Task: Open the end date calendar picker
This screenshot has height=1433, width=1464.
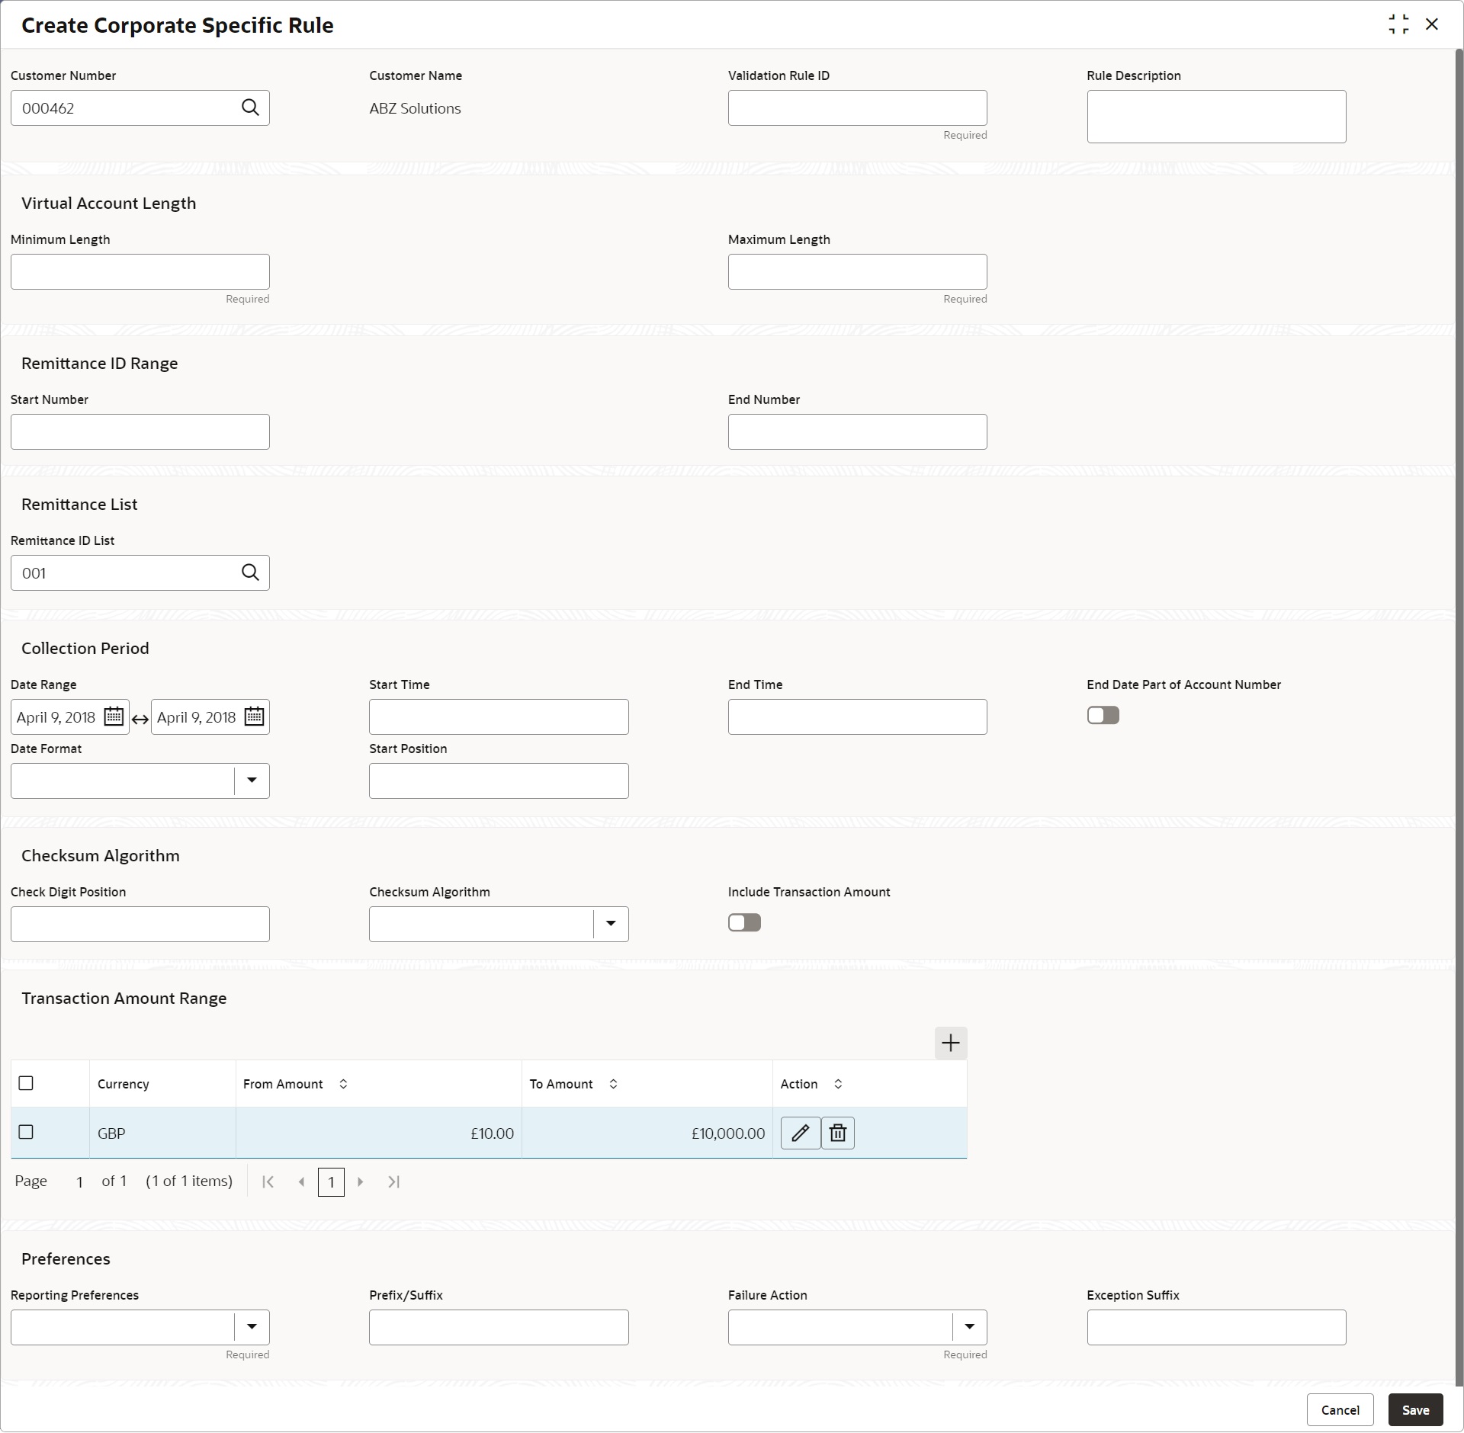Action: pos(254,716)
